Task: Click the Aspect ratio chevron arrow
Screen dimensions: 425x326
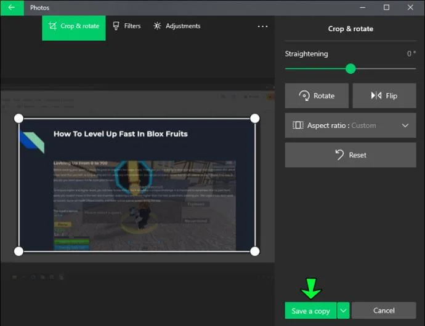Action: coord(405,125)
